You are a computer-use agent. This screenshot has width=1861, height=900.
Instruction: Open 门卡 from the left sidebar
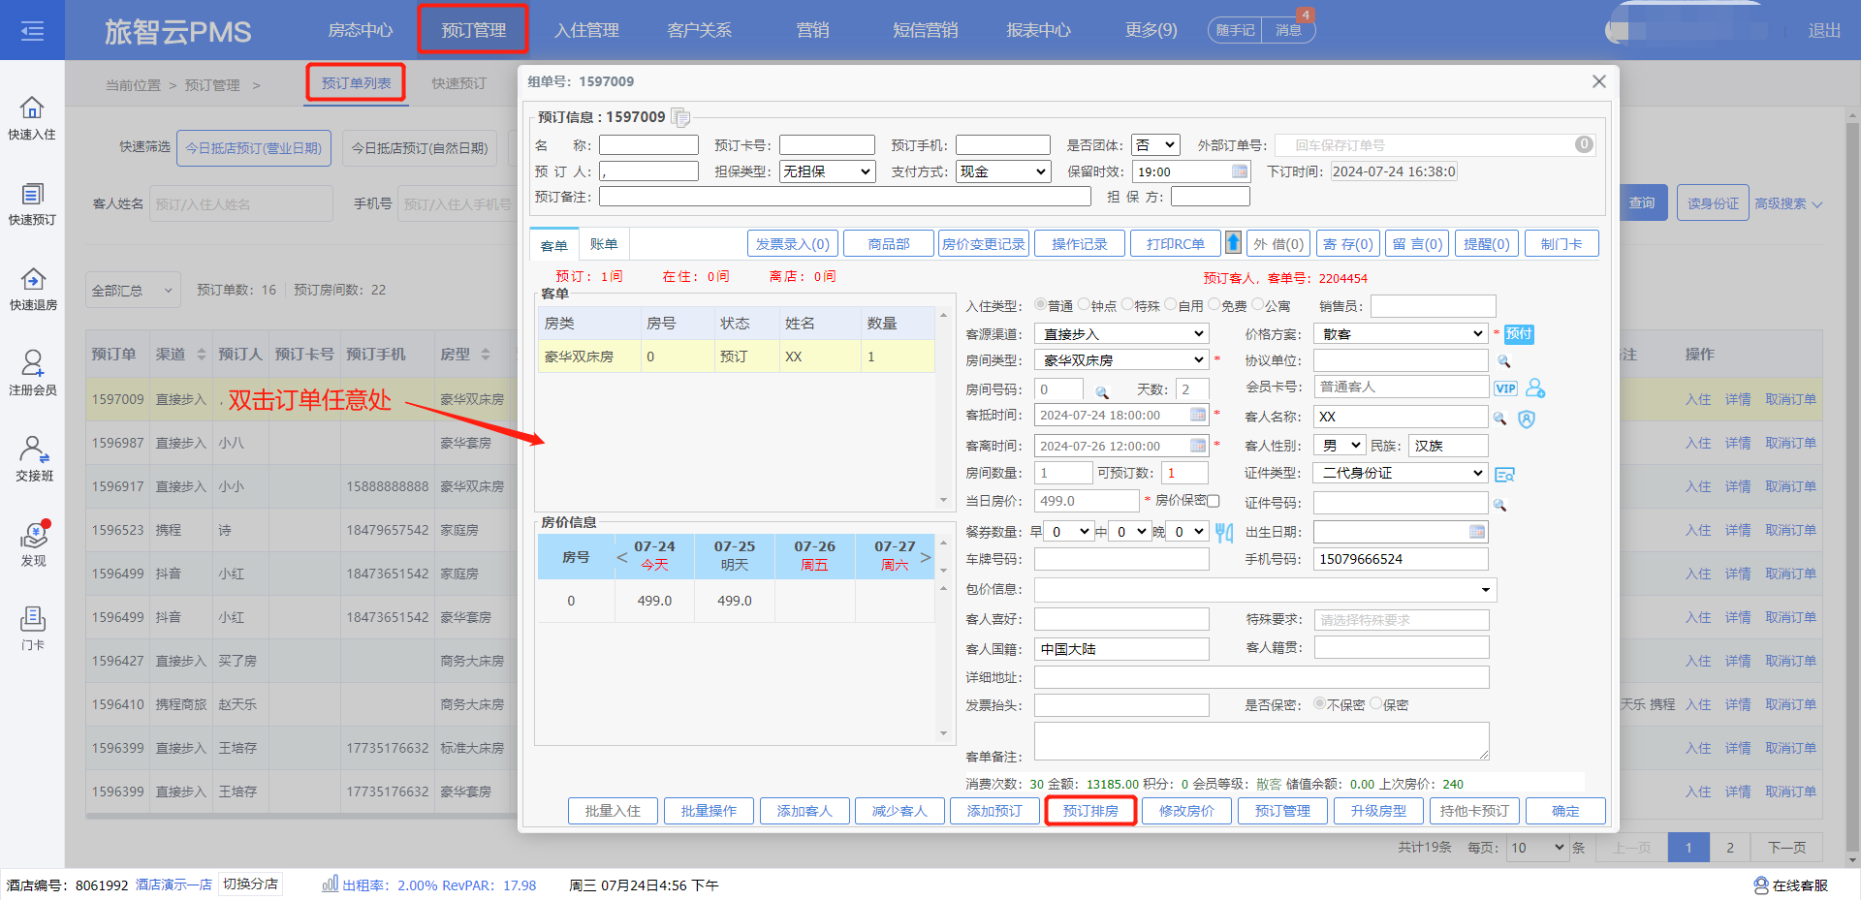point(32,629)
